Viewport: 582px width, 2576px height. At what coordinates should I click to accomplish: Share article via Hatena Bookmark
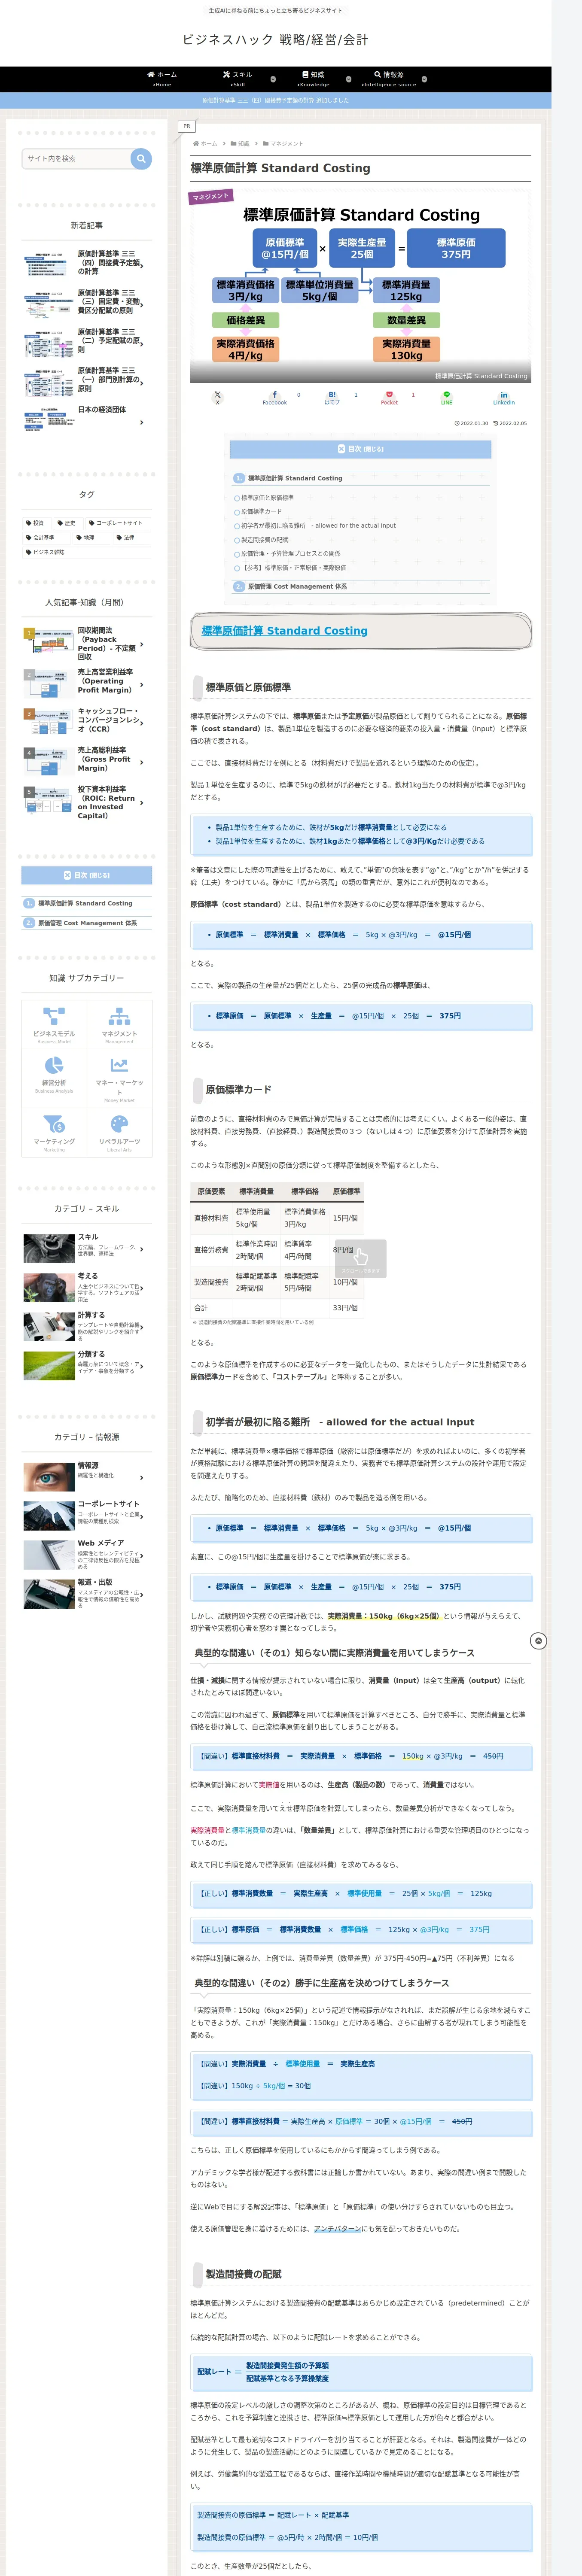point(332,398)
